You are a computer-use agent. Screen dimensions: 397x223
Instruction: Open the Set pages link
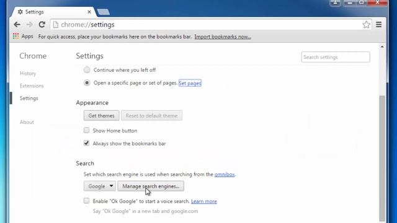pos(190,83)
